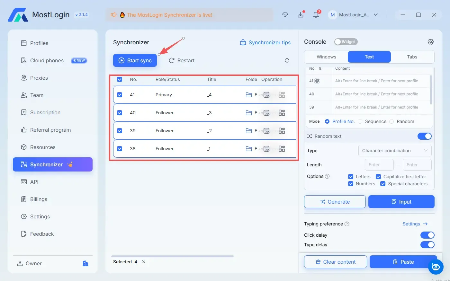Open folder icon for profile 41

pos(248,95)
